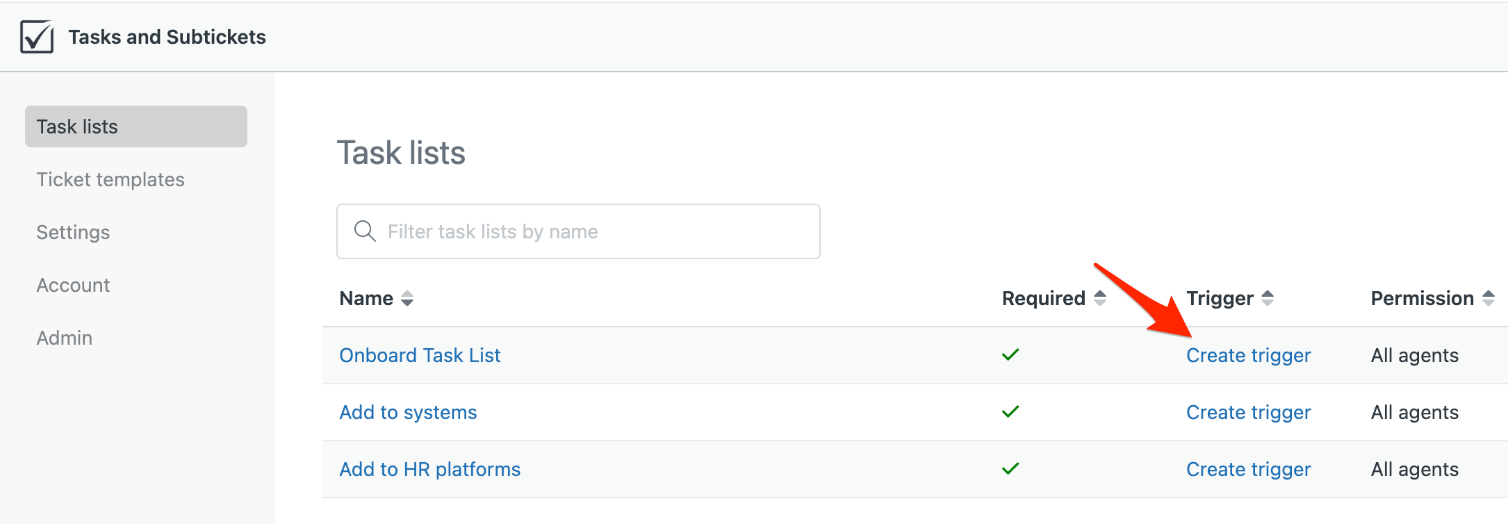Screen dimensions: 1508x524
Task: Open Ticket templates in the sidebar
Action: [110, 179]
